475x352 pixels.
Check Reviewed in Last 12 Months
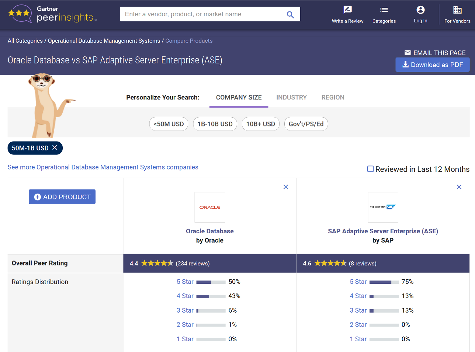pos(370,169)
